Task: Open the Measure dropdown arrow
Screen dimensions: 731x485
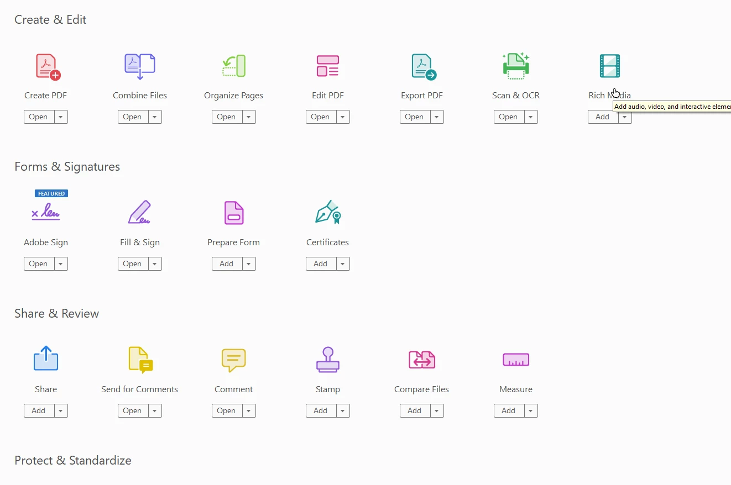Action: click(x=531, y=410)
